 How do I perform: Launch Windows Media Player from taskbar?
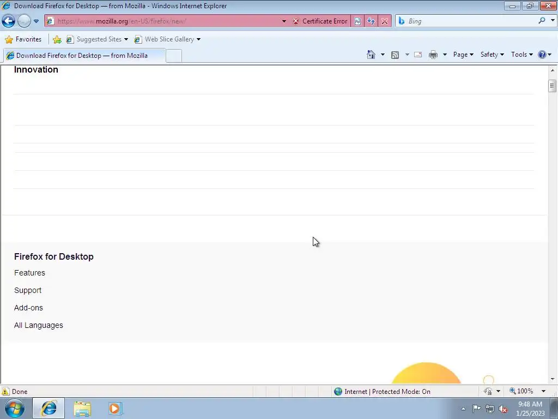click(x=115, y=409)
